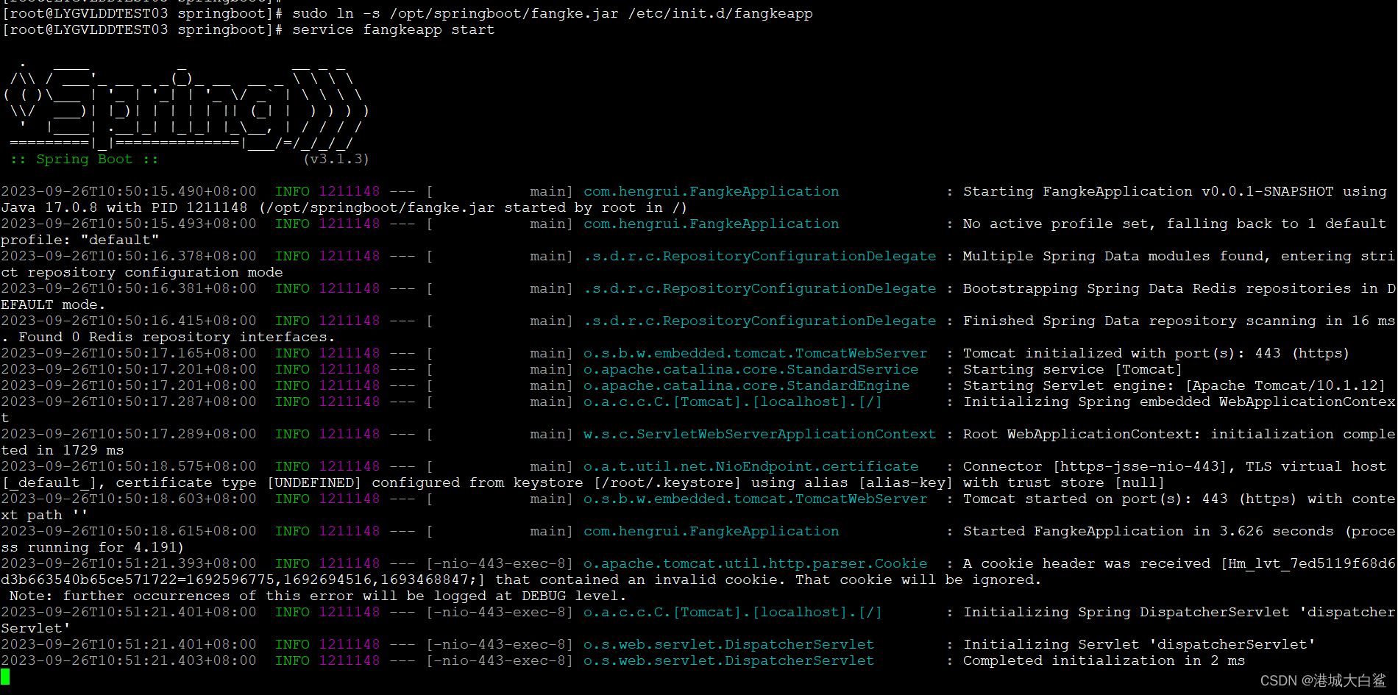Place cursor at the green terminal cursor block

click(x=6, y=675)
